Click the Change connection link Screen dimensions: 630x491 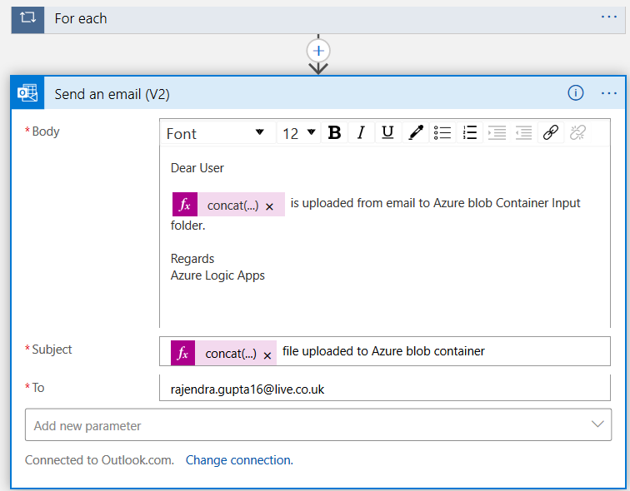[x=239, y=460]
